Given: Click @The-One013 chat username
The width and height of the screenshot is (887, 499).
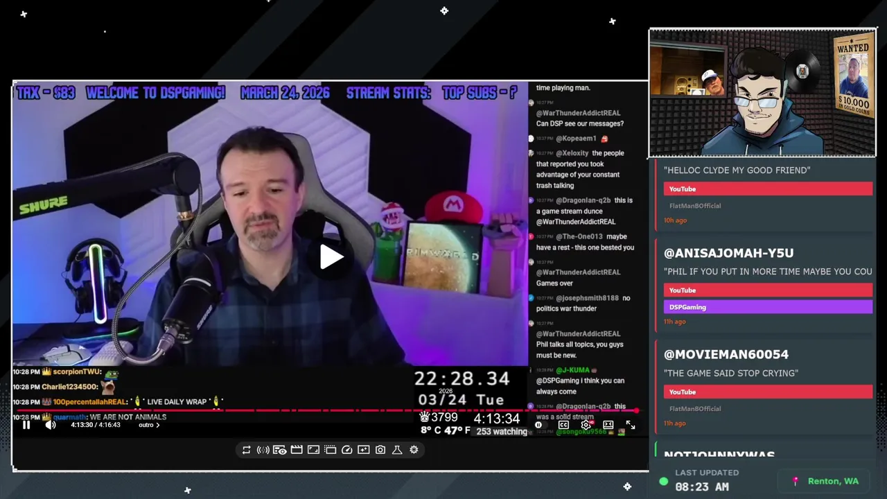Looking at the screenshot, I should click(579, 236).
